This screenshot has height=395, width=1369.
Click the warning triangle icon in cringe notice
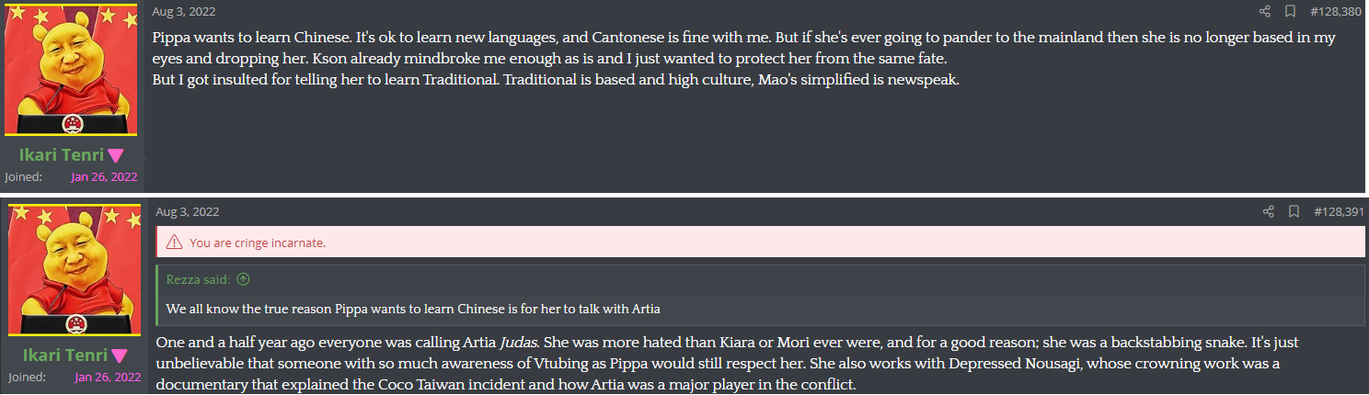click(174, 243)
